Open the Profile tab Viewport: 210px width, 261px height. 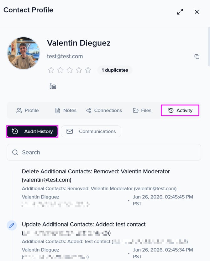click(x=28, y=110)
